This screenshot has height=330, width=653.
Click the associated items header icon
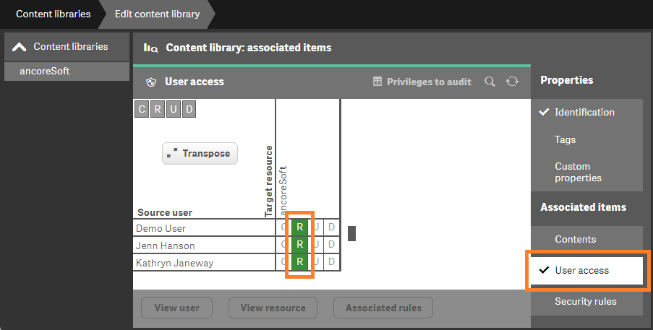pyautogui.click(x=150, y=48)
